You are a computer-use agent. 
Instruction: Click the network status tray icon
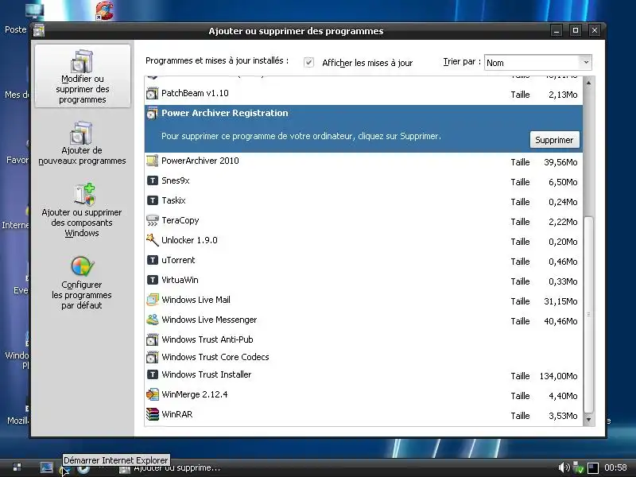579,468
